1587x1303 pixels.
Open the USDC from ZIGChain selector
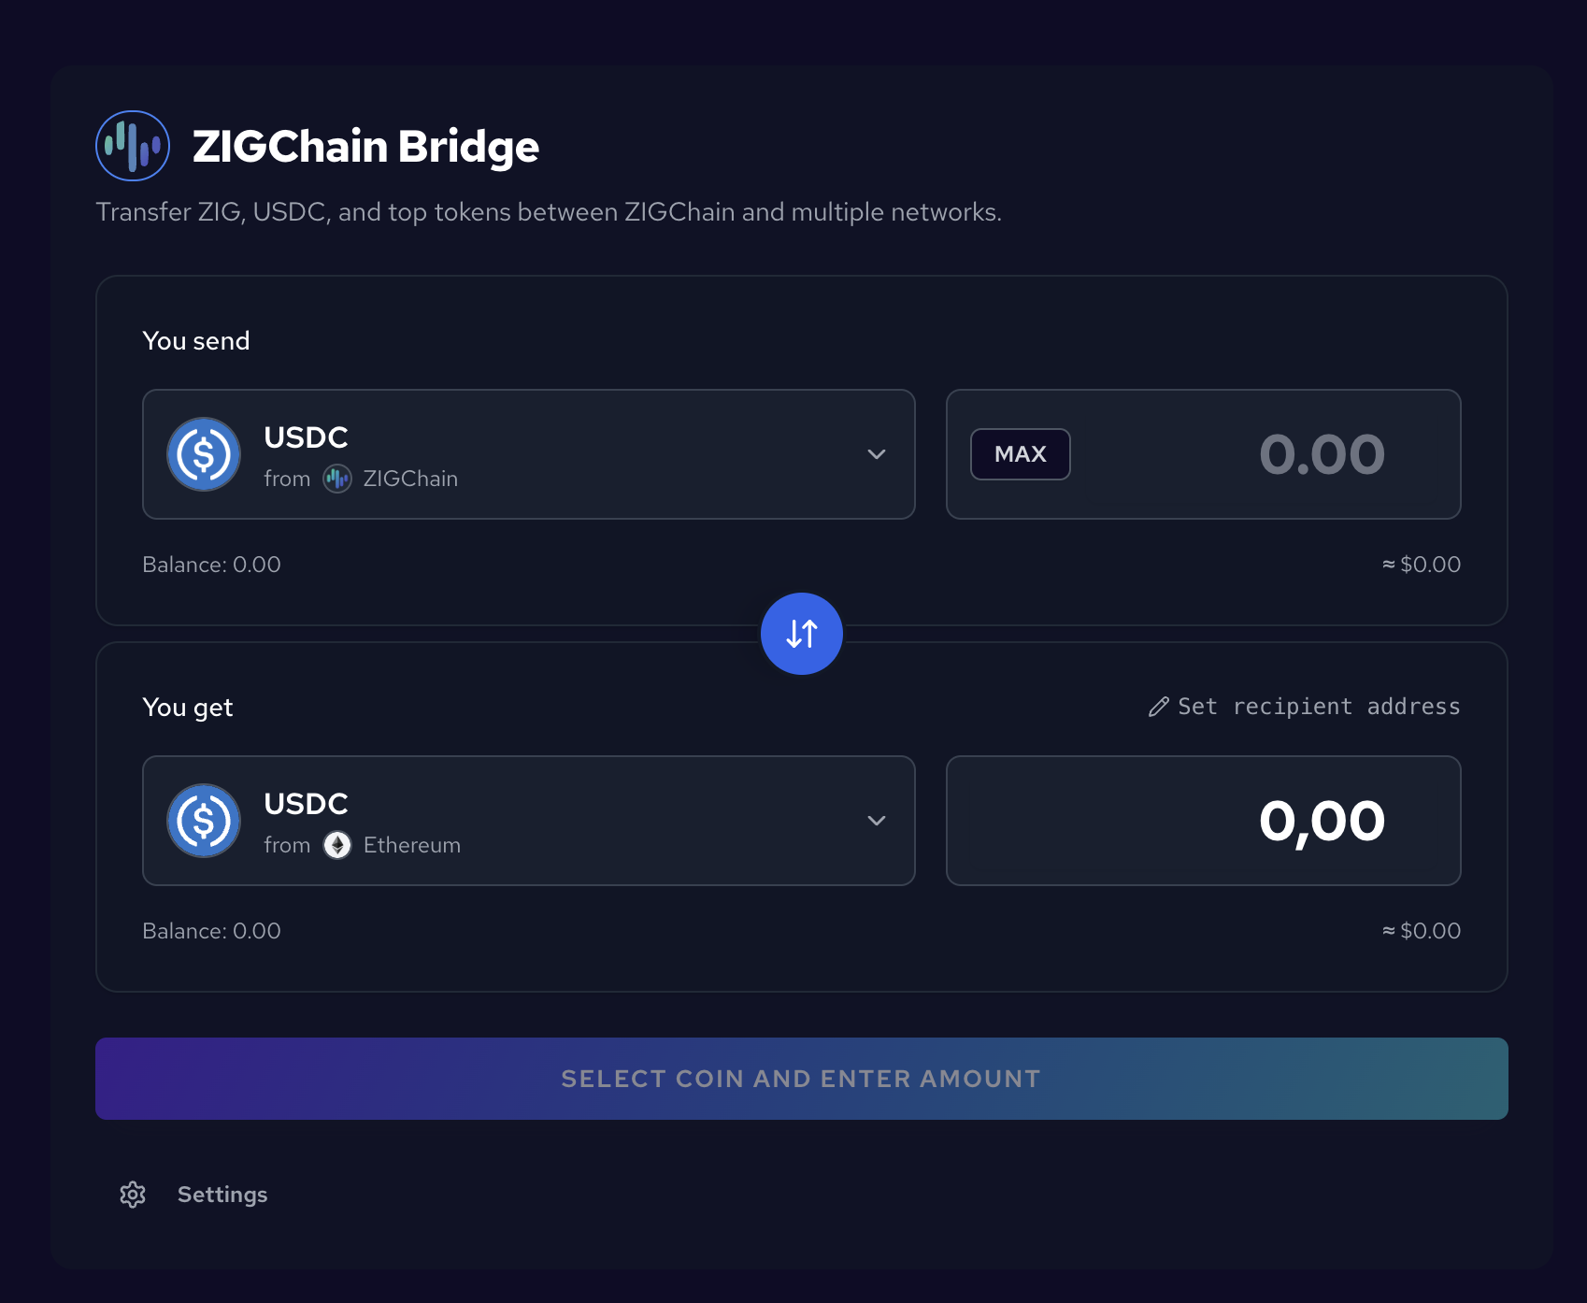click(529, 454)
